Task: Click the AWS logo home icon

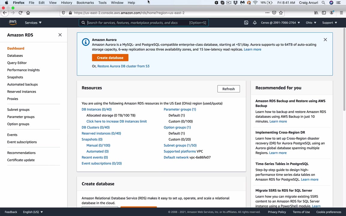Action: tap(13, 22)
